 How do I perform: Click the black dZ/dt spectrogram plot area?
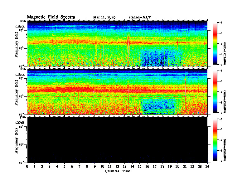pos(117,140)
